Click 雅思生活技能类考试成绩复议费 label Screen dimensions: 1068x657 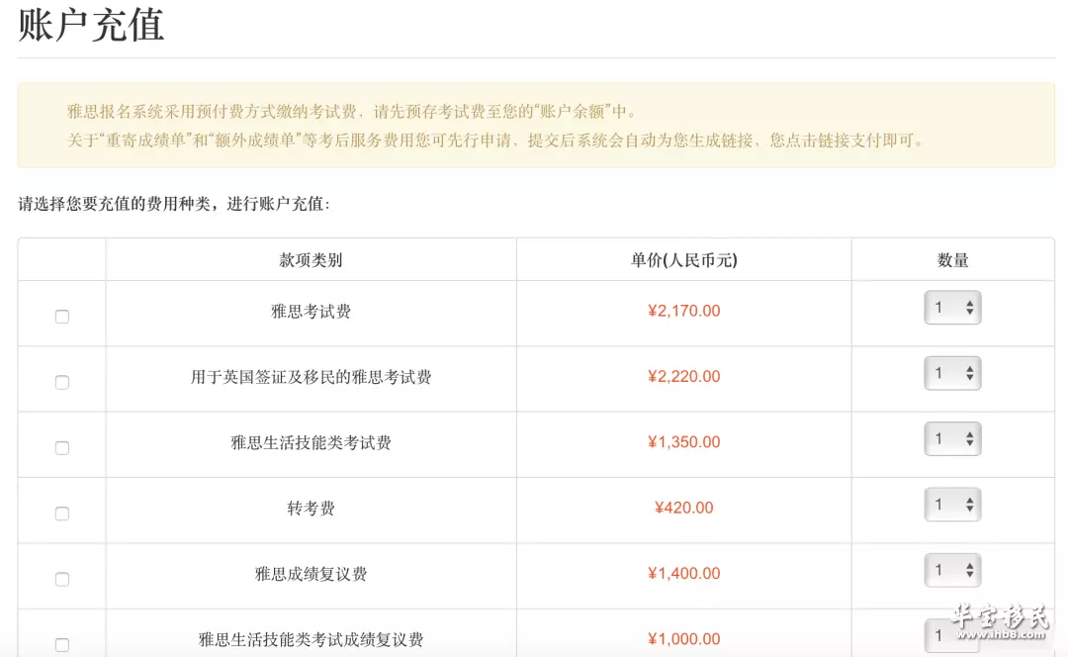(311, 639)
